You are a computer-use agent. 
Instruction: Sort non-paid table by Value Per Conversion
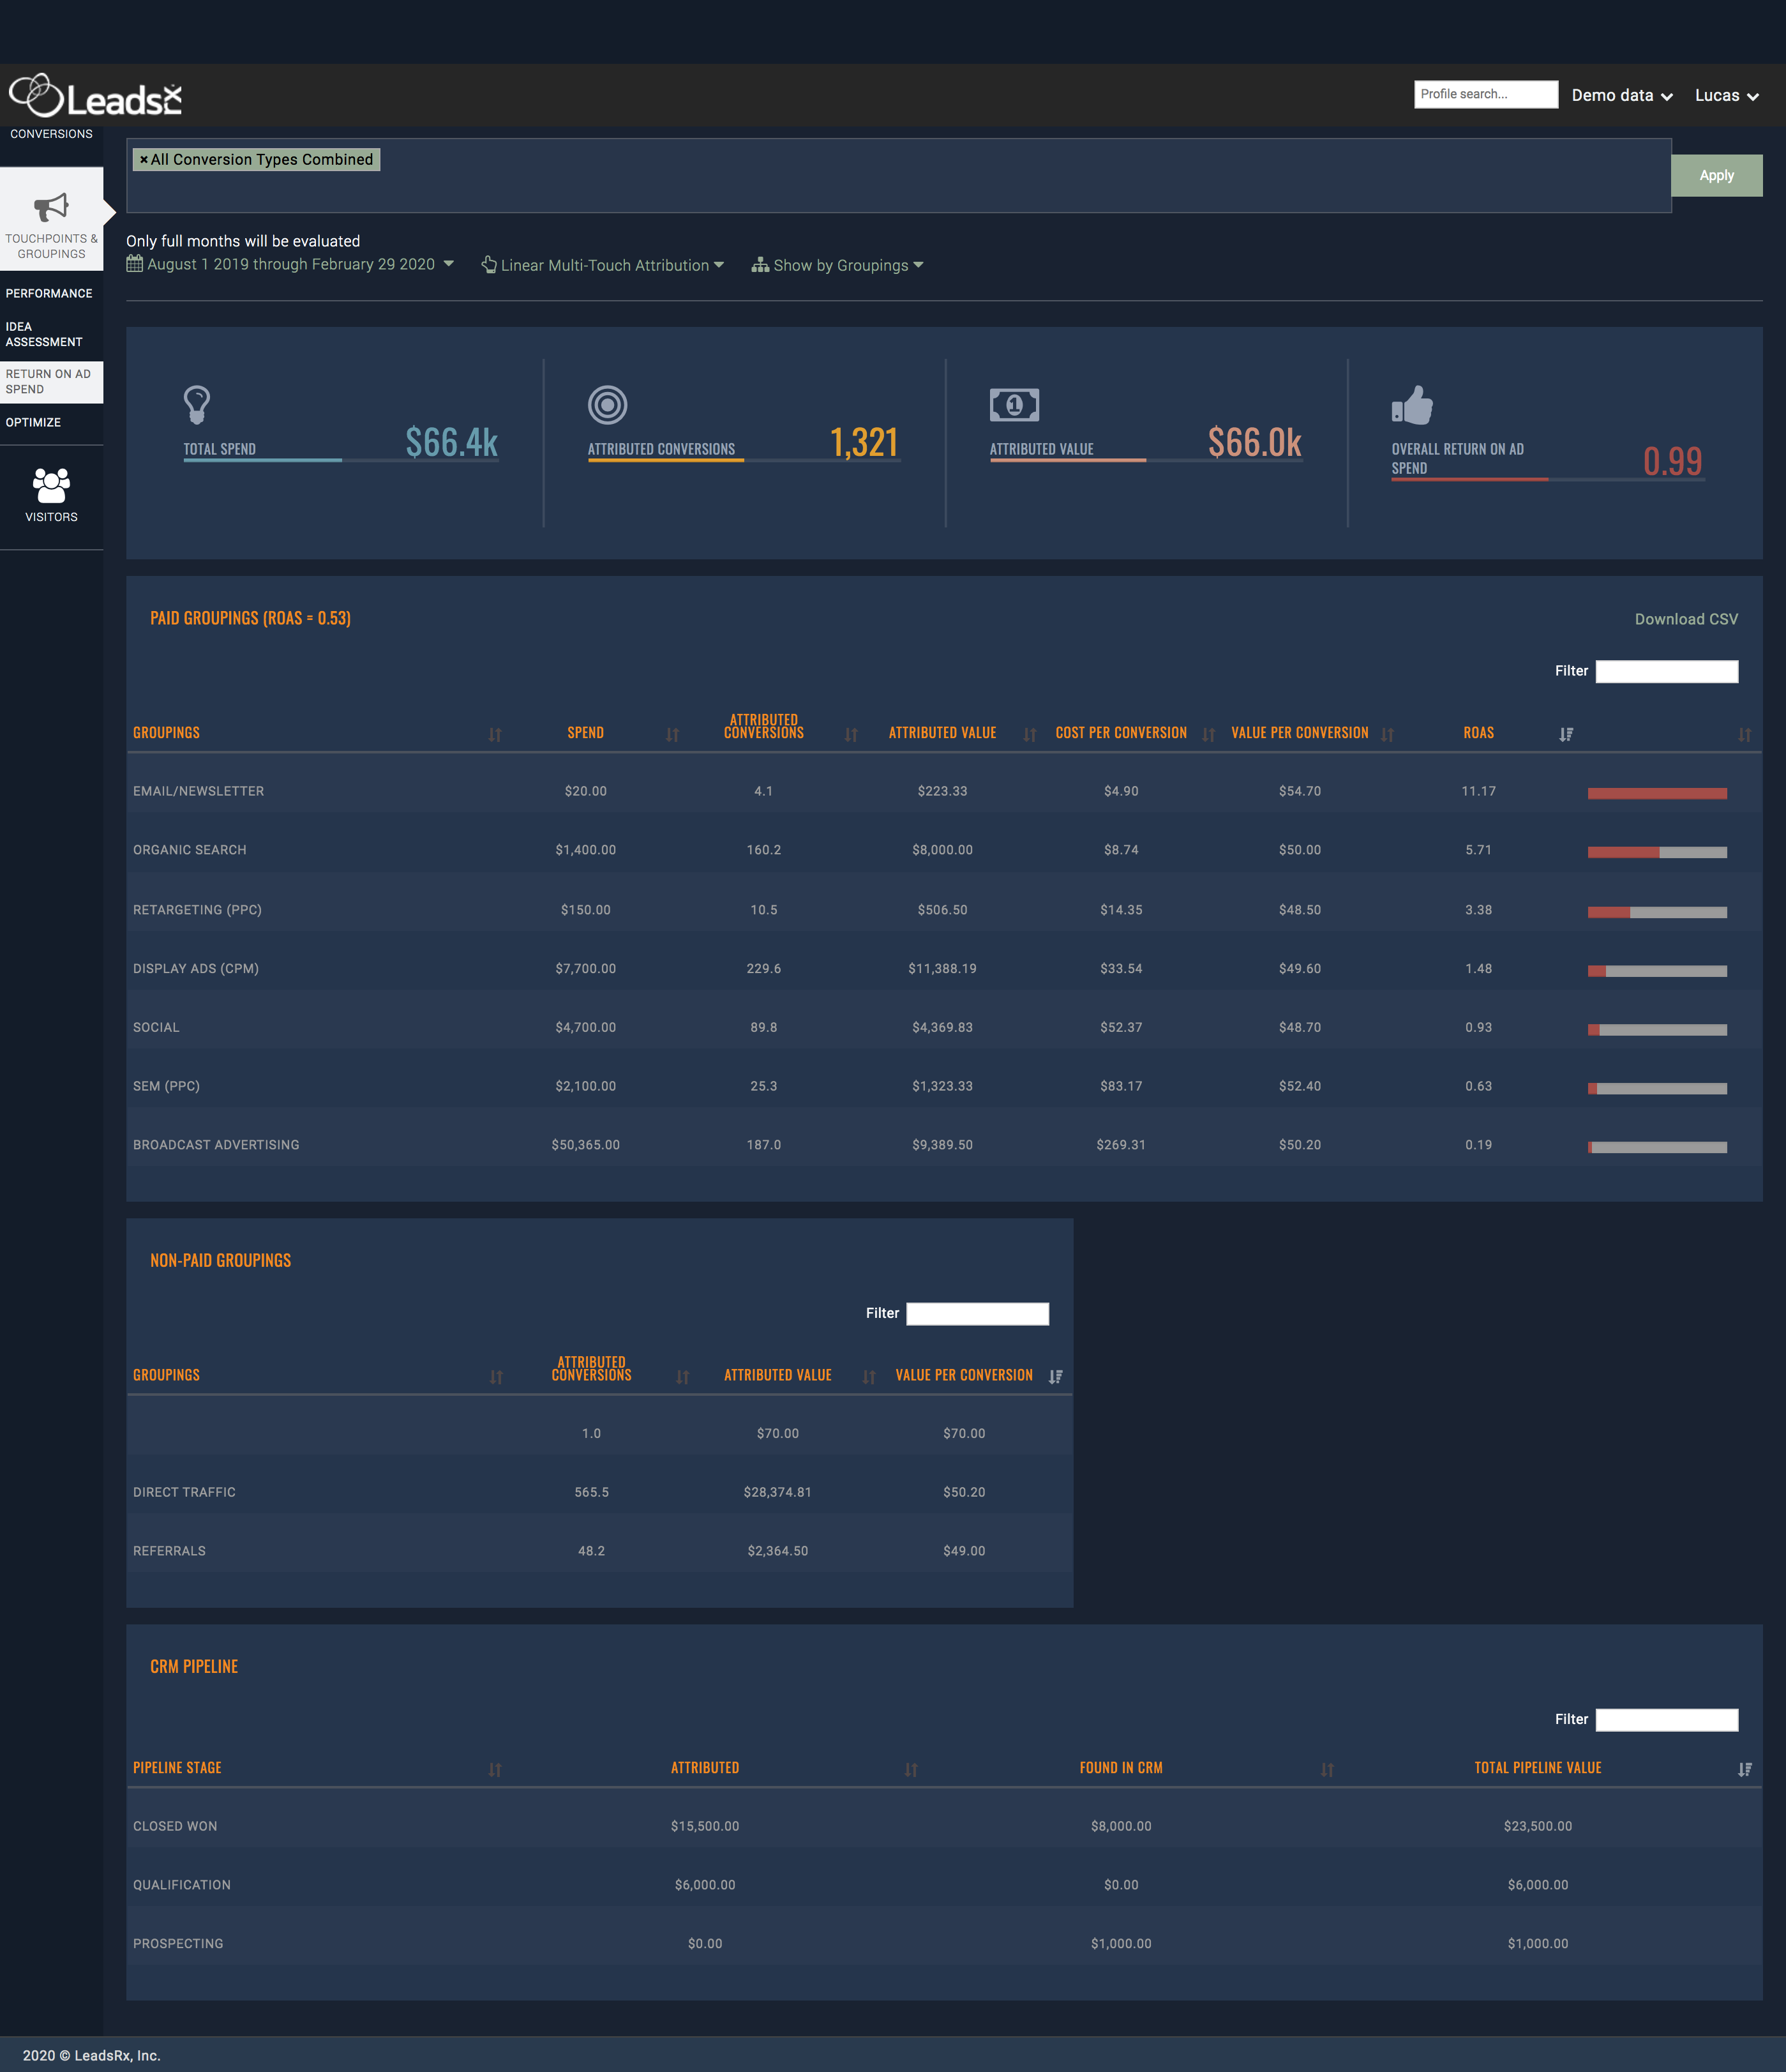click(x=1055, y=1377)
